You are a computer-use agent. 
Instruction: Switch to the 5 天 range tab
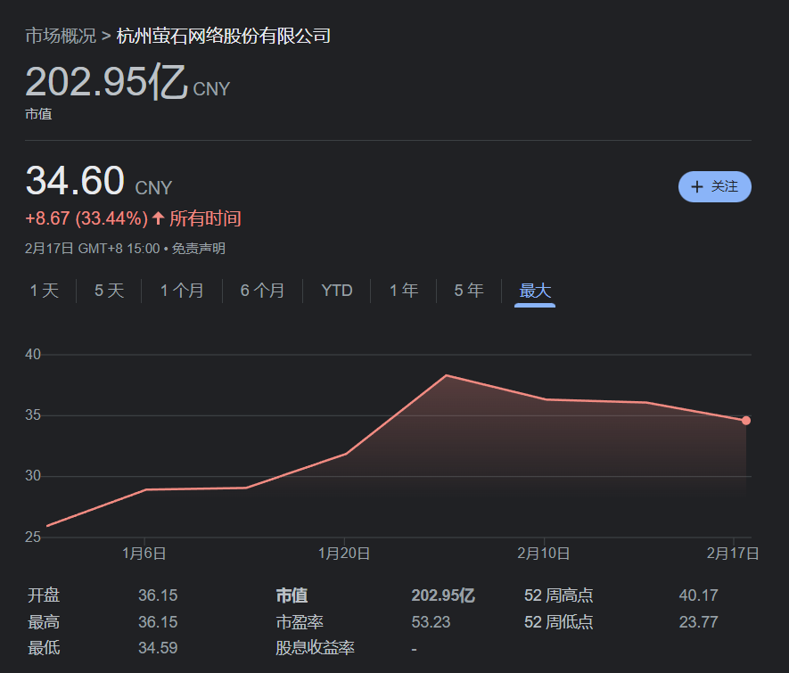point(109,291)
